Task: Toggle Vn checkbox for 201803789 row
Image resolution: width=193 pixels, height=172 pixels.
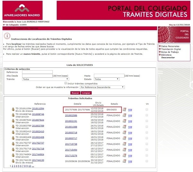Action: [147, 127]
